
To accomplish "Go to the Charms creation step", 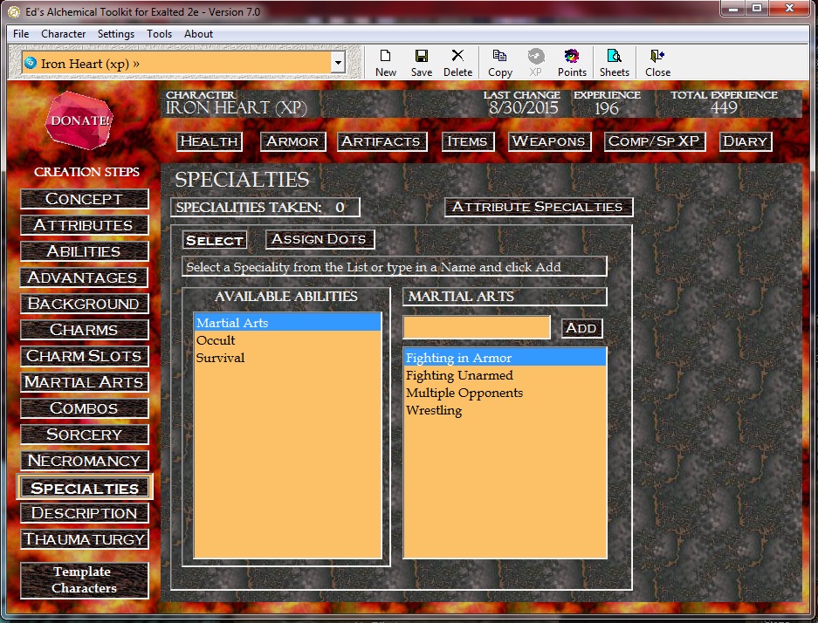I will coord(84,330).
